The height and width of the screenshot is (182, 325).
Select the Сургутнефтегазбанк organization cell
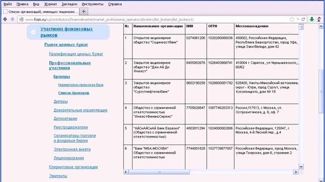point(158,92)
